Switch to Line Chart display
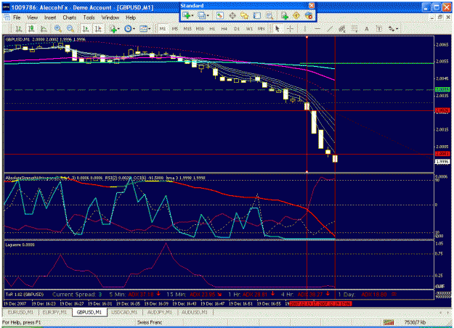Image resolution: width=454 pixels, height=328 pixels. tap(44, 28)
